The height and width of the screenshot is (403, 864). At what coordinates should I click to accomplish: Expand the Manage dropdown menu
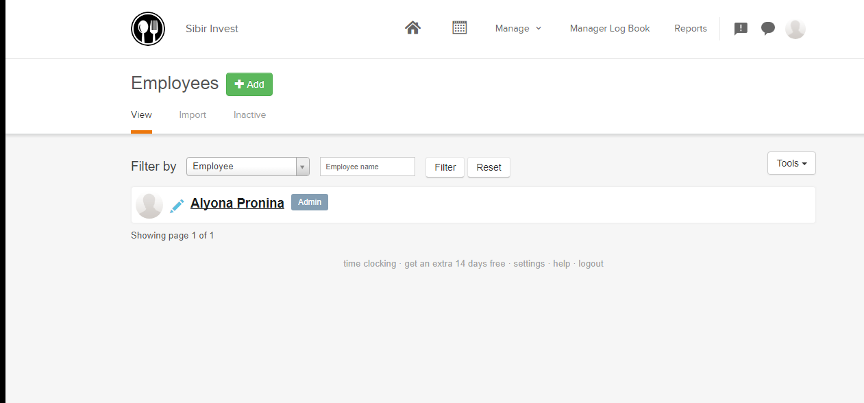click(x=518, y=29)
